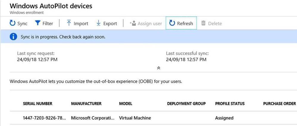Viewport: 297px width, 126px height.
Task: Click the Delete trash can icon
Action: [204, 23]
